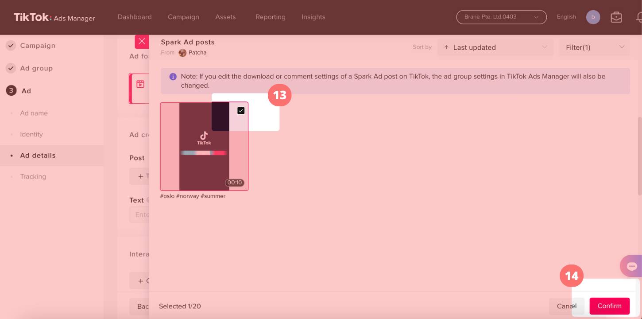Click the Campaign step checkmark icon
642x319 pixels.
(x=11, y=45)
